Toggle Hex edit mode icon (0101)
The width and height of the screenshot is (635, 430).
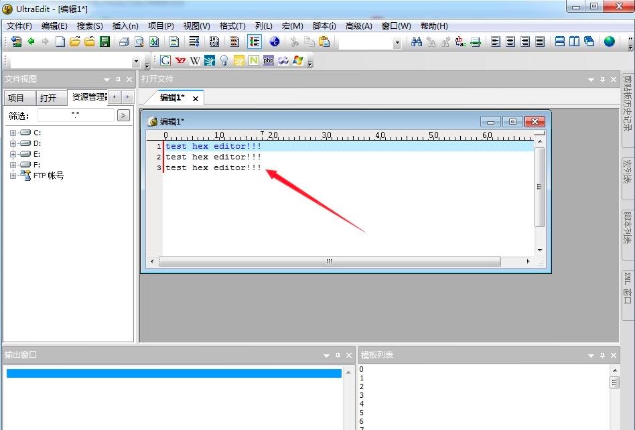(214, 42)
